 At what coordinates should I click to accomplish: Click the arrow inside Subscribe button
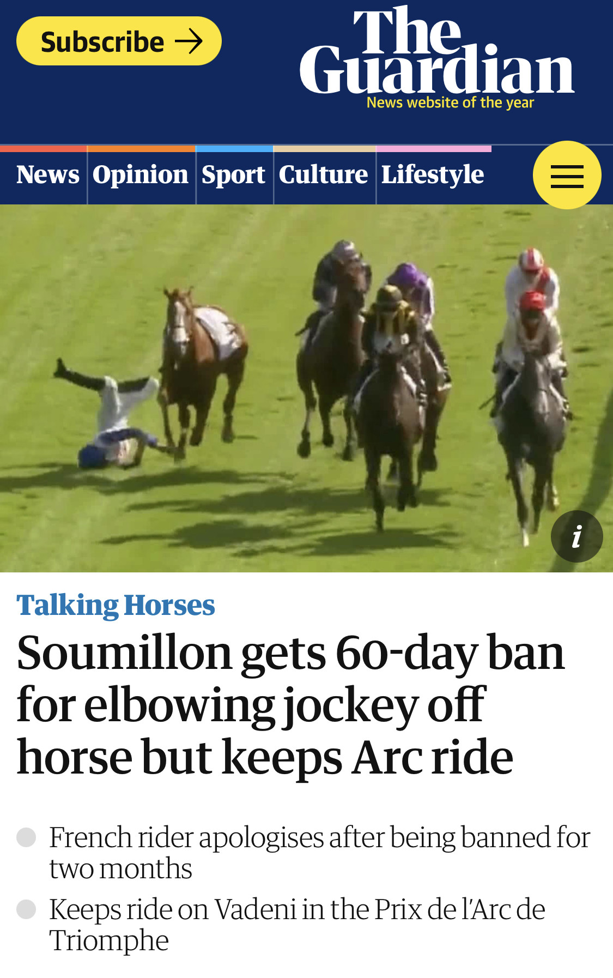[189, 41]
